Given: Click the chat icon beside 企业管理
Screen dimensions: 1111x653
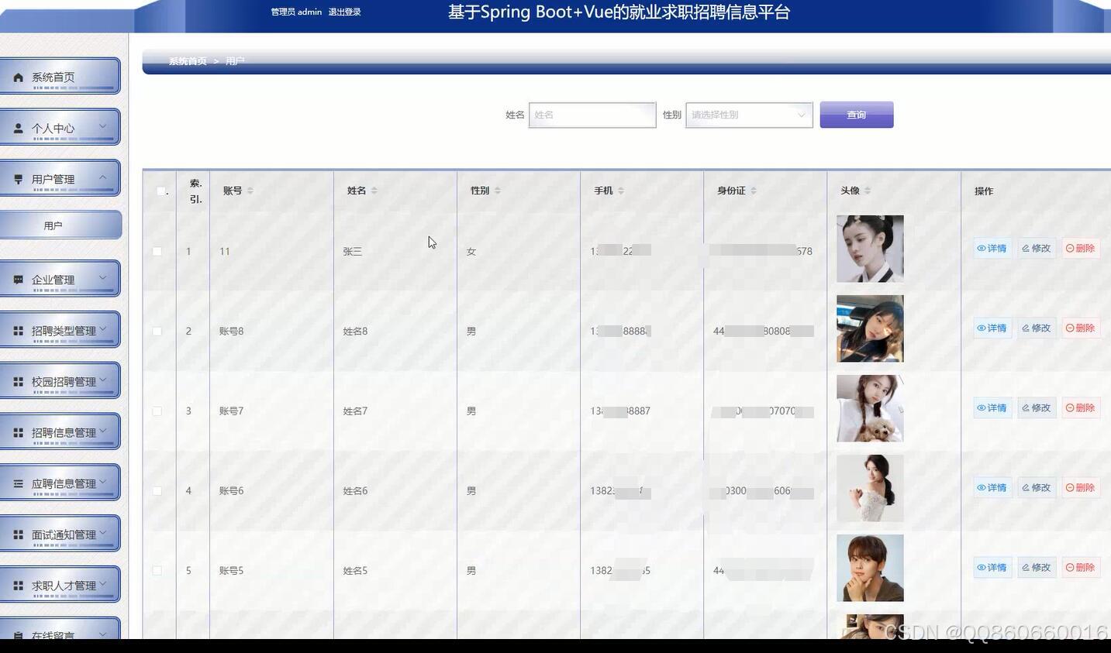Looking at the screenshot, I should point(19,280).
